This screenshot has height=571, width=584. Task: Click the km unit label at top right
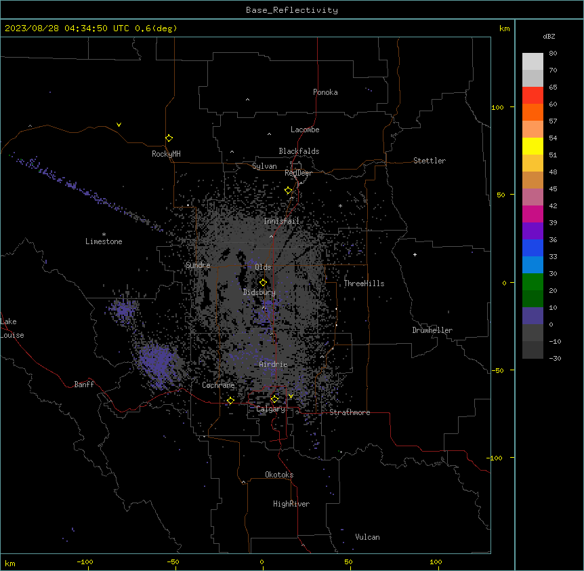coord(505,28)
